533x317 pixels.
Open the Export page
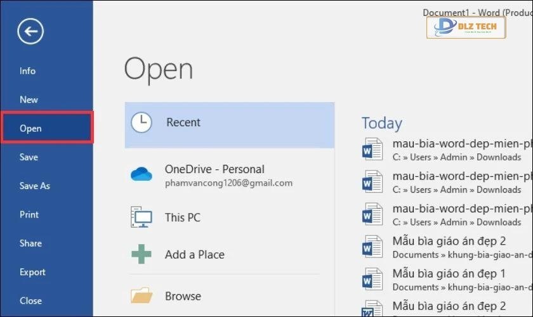(32, 272)
